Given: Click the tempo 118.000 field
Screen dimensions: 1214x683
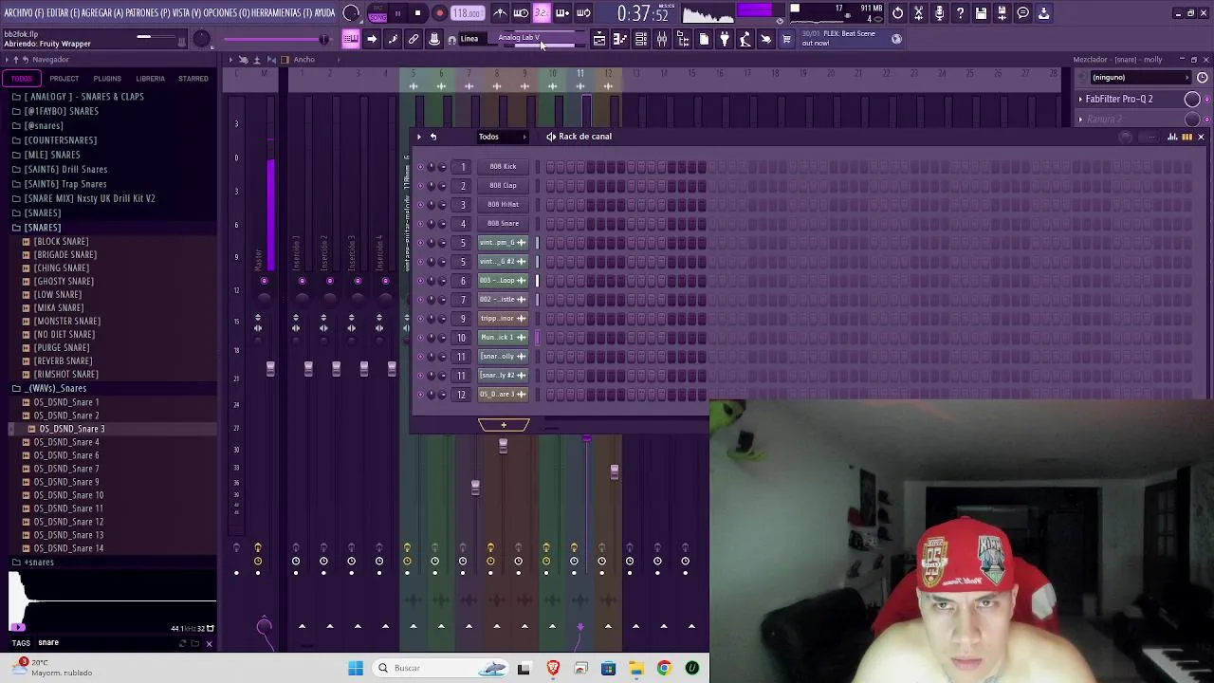Looking at the screenshot, I should point(468,13).
